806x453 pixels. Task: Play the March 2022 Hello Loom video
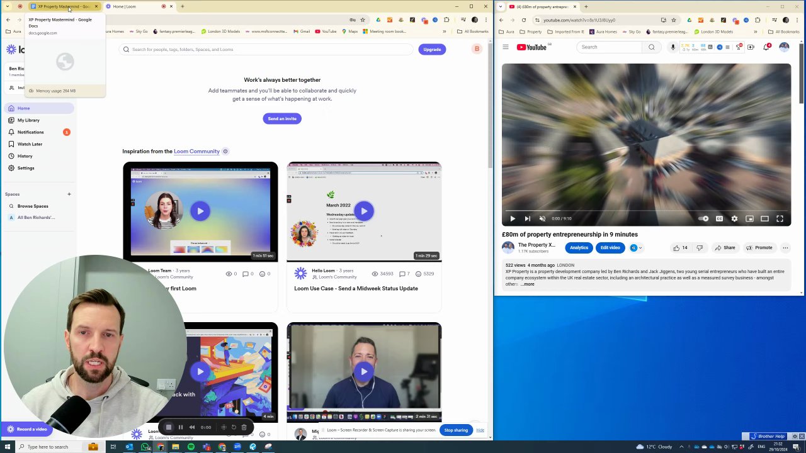[364, 211]
